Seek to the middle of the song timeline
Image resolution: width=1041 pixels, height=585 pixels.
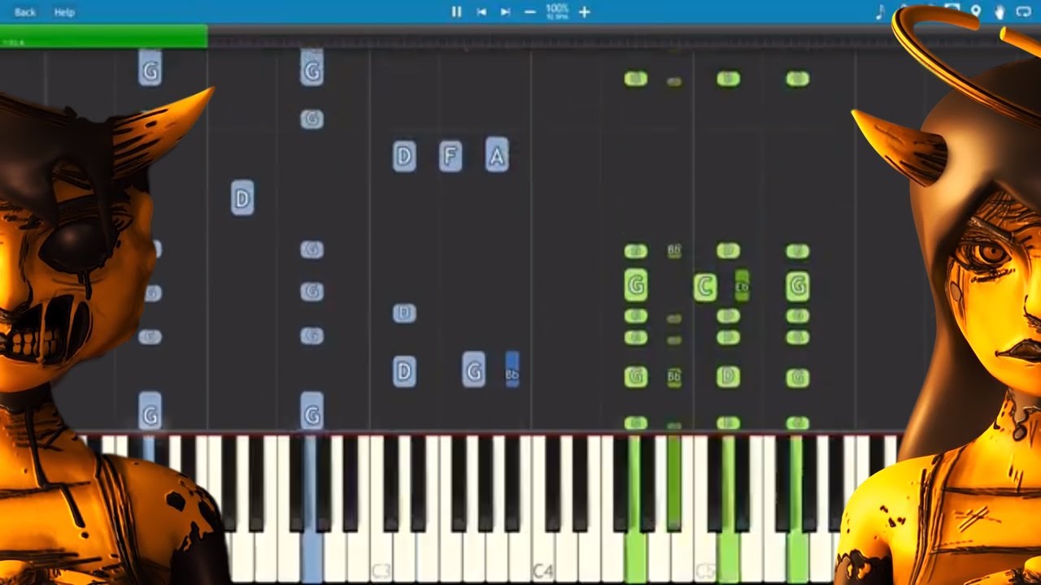click(x=520, y=37)
